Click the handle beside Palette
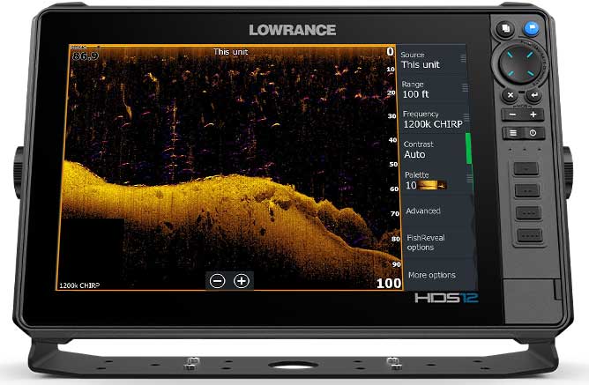The image size is (589, 385). pyautogui.click(x=470, y=178)
